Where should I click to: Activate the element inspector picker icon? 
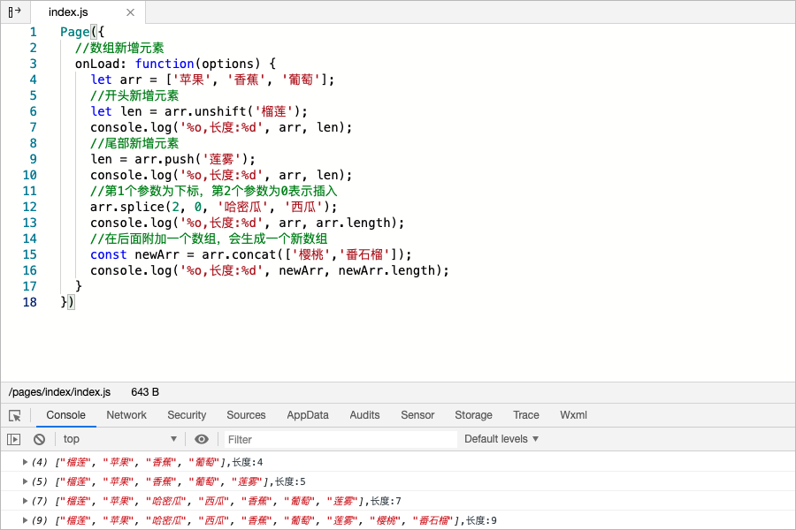pyautogui.click(x=15, y=415)
